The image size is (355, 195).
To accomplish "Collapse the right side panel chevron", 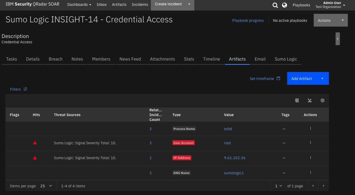I will point(338,39).
